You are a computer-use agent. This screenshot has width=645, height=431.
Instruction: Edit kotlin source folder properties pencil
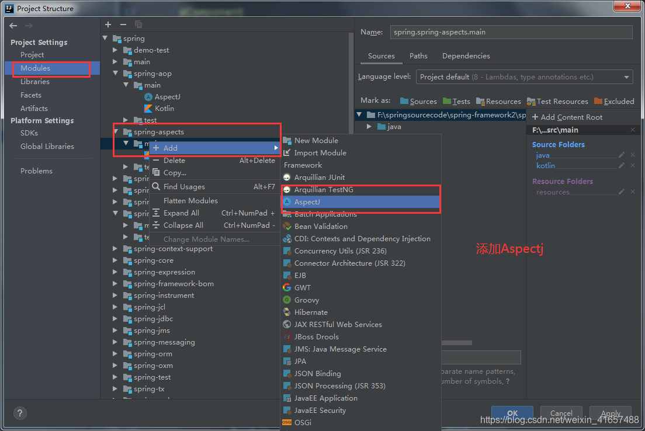tap(622, 165)
